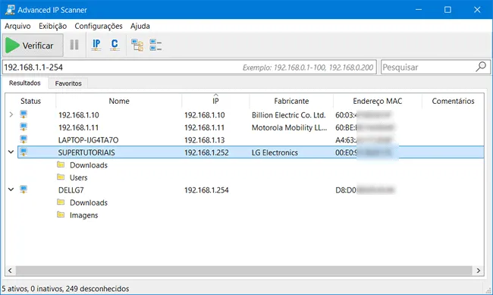Click the expand all tree icon
The width and height of the screenshot is (493, 295).
(137, 45)
